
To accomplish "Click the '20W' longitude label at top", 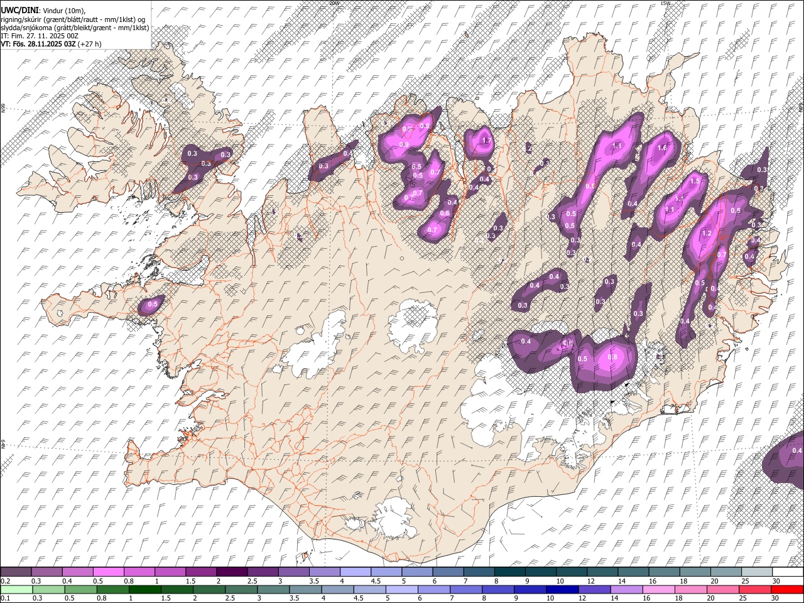I will coord(334,3).
